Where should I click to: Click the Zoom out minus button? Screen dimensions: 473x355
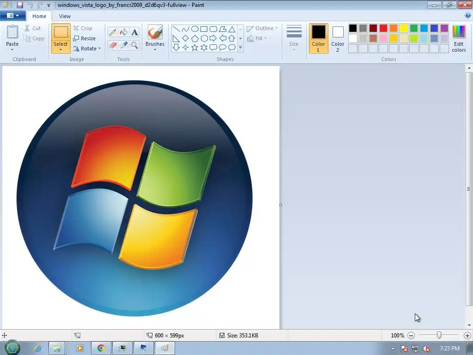[411, 336]
